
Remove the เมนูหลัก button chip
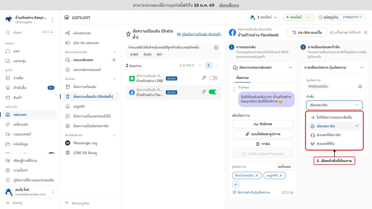281,175
